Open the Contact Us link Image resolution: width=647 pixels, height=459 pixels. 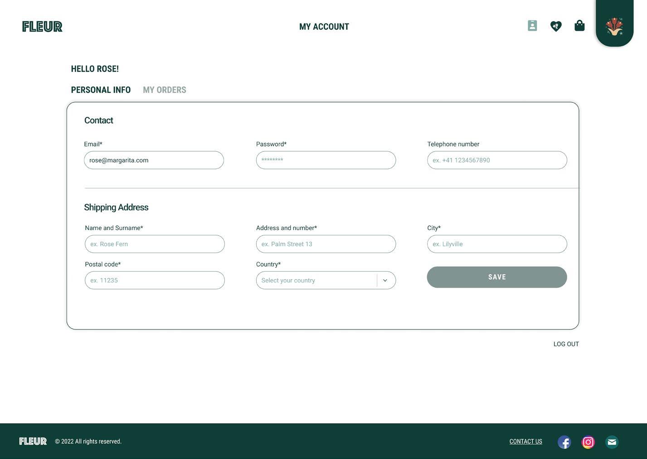(526, 441)
